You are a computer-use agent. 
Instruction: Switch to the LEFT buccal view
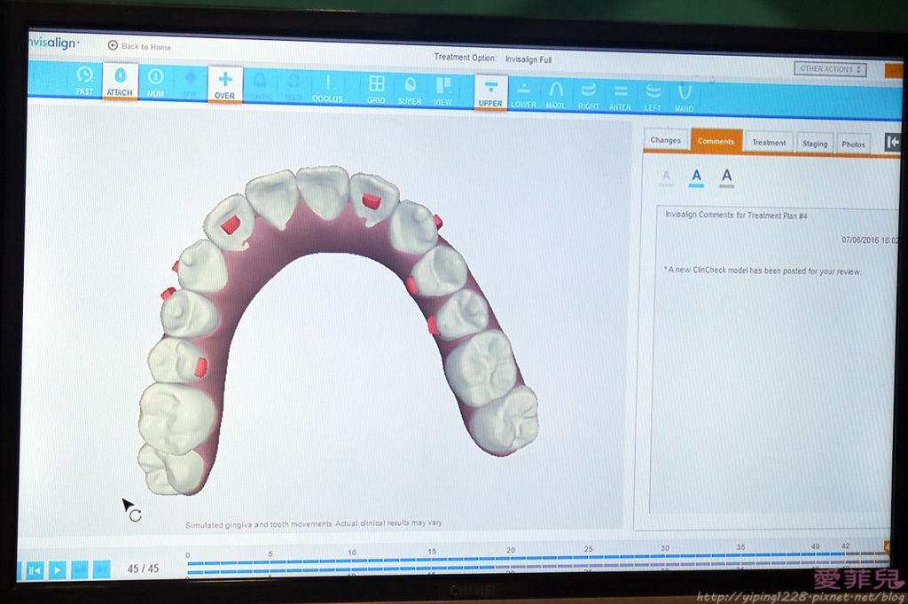pyautogui.click(x=653, y=98)
